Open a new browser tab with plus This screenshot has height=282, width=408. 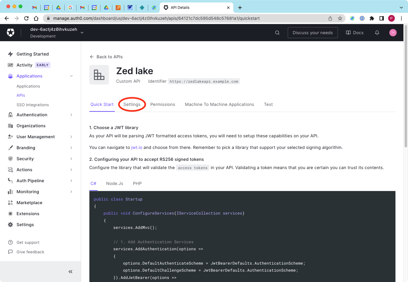(x=240, y=7)
